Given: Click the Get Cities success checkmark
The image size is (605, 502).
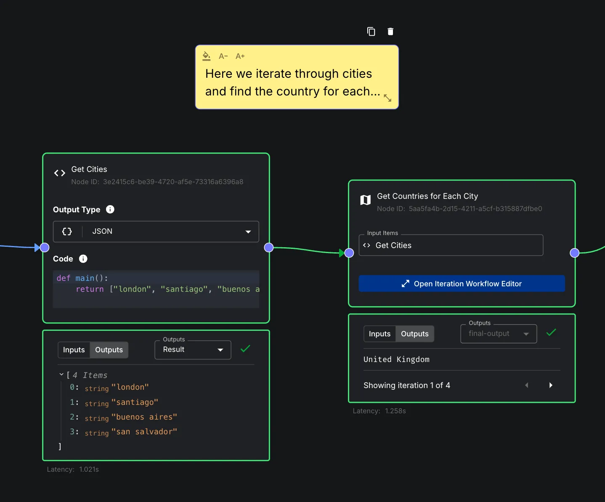Looking at the screenshot, I should (245, 349).
